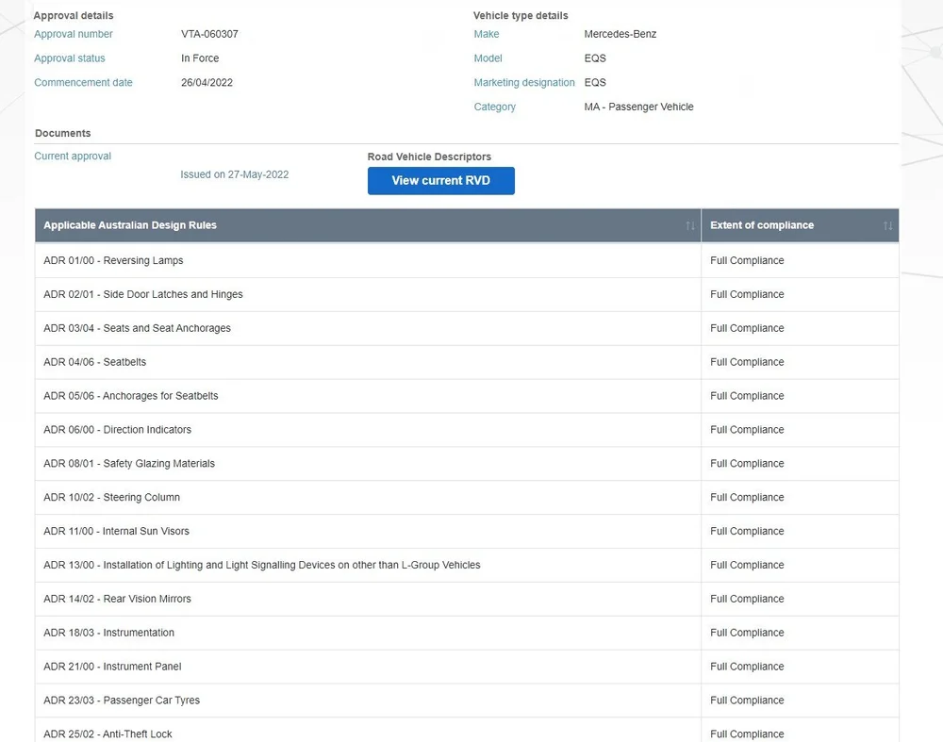Click the Current approval label
Image resolution: width=943 pixels, height=742 pixels.
point(73,156)
